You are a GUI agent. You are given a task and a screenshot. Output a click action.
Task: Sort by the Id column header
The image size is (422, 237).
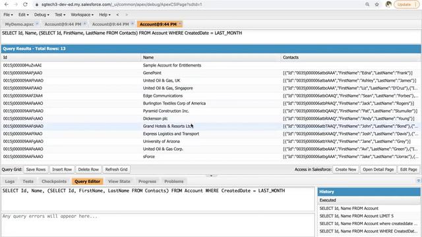[71, 57]
